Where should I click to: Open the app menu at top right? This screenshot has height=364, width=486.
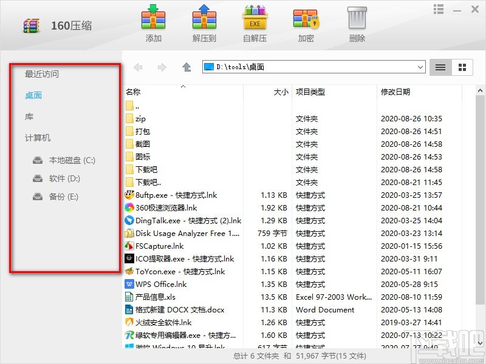coord(439,9)
